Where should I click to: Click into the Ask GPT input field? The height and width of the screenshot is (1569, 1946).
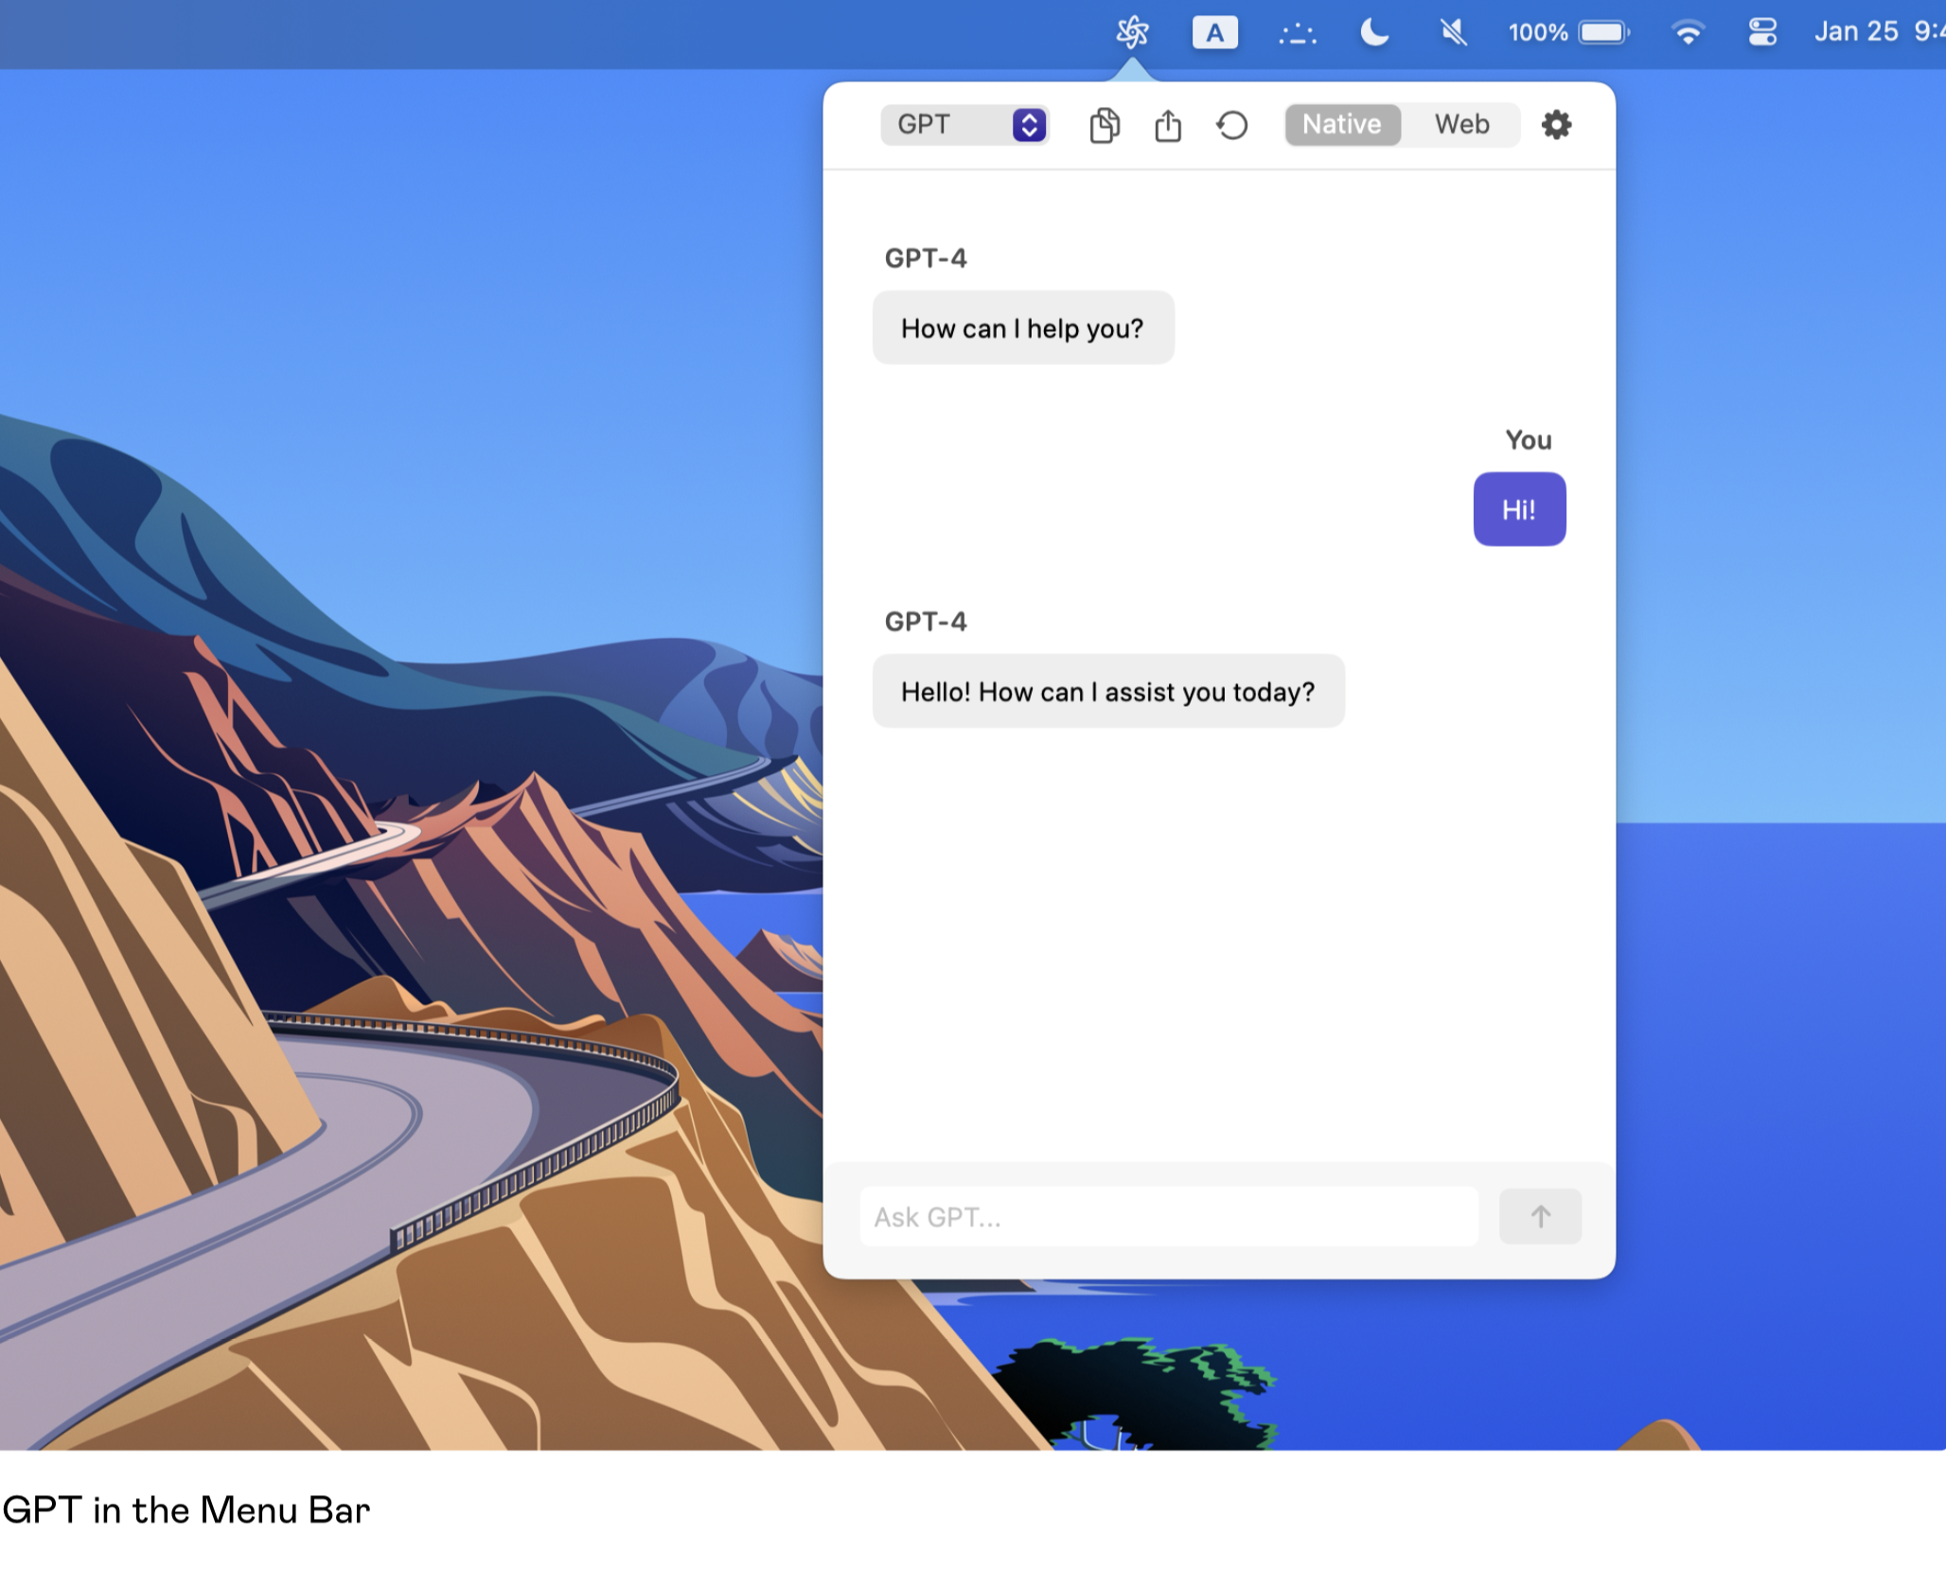[x=1168, y=1217]
